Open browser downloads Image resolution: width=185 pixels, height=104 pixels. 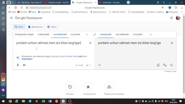(182, 8)
